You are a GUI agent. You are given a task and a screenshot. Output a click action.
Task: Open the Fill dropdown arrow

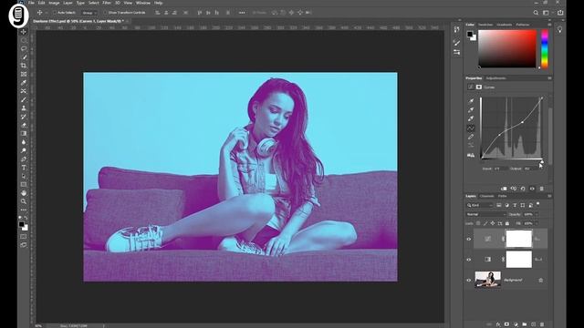(x=537, y=223)
